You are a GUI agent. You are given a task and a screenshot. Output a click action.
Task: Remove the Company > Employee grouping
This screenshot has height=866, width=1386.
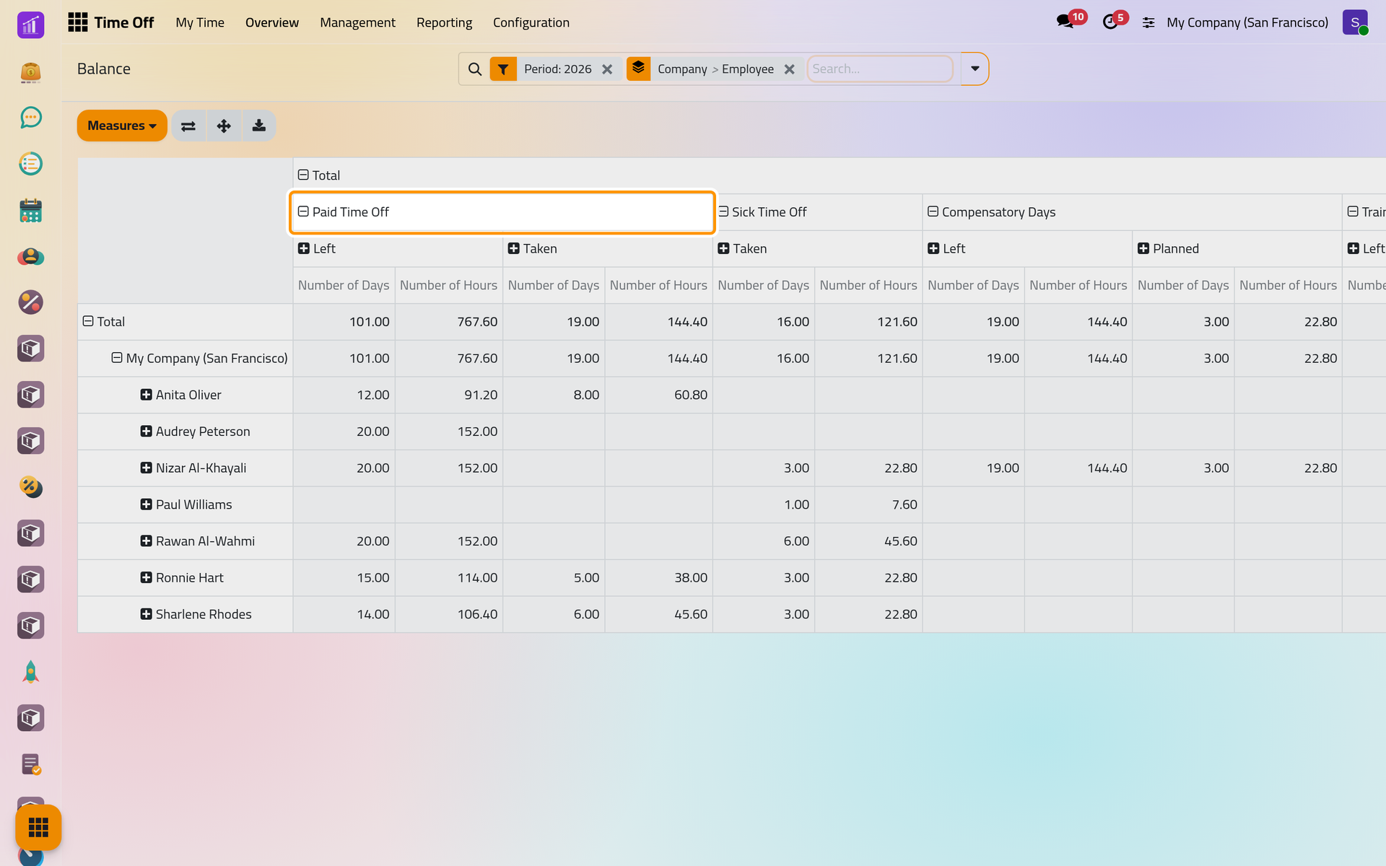(x=789, y=69)
